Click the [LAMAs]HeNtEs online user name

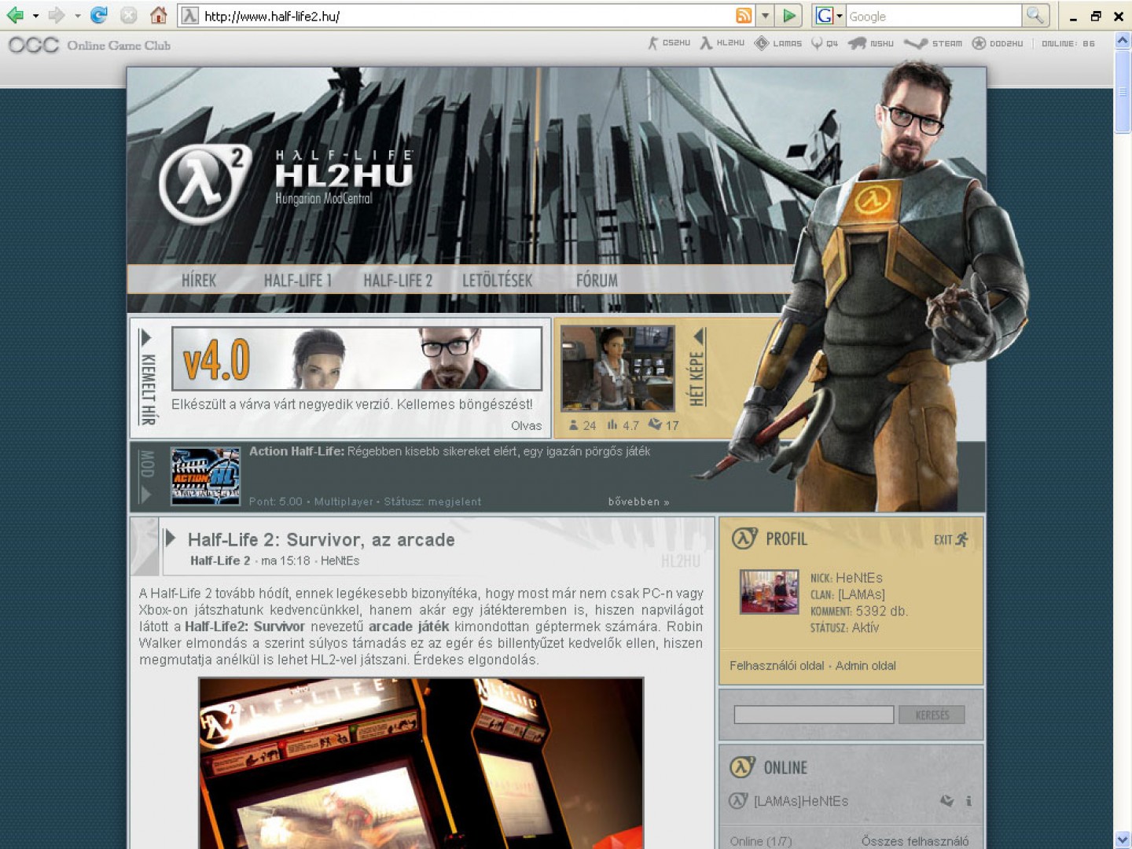point(801,801)
